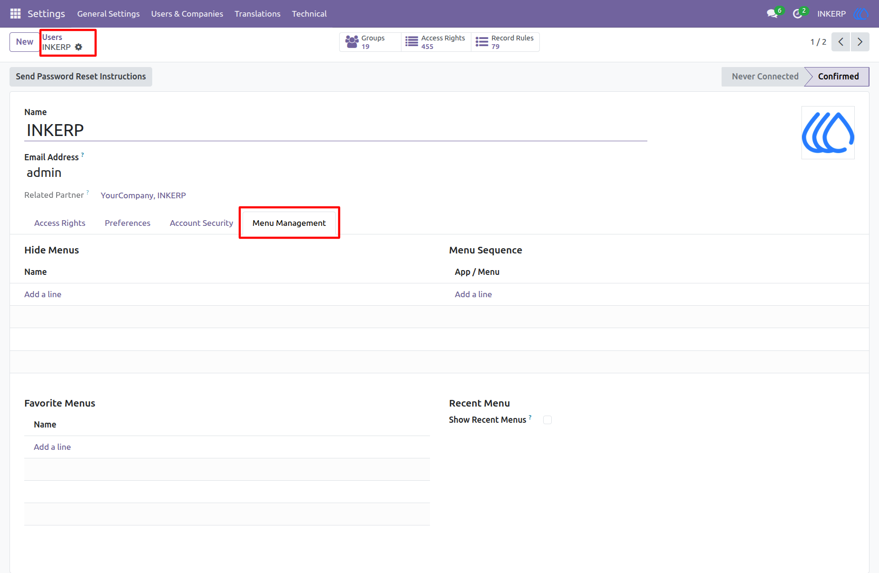
Task: Open the activities clock icon
Action: (798, 14)
